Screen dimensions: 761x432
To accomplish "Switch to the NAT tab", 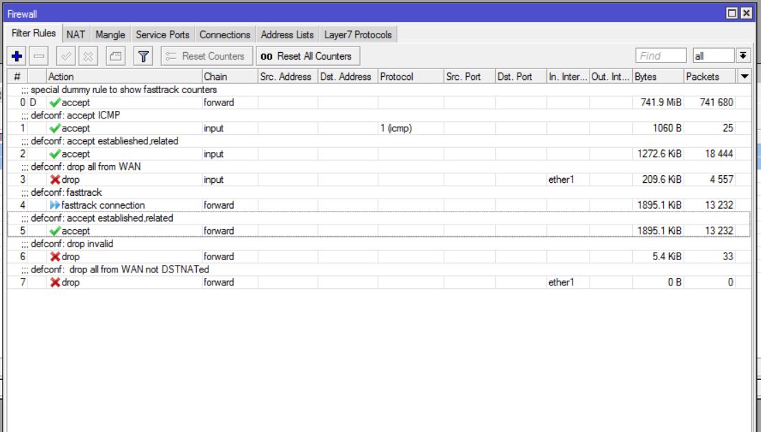I will click(x=75, y=34).
